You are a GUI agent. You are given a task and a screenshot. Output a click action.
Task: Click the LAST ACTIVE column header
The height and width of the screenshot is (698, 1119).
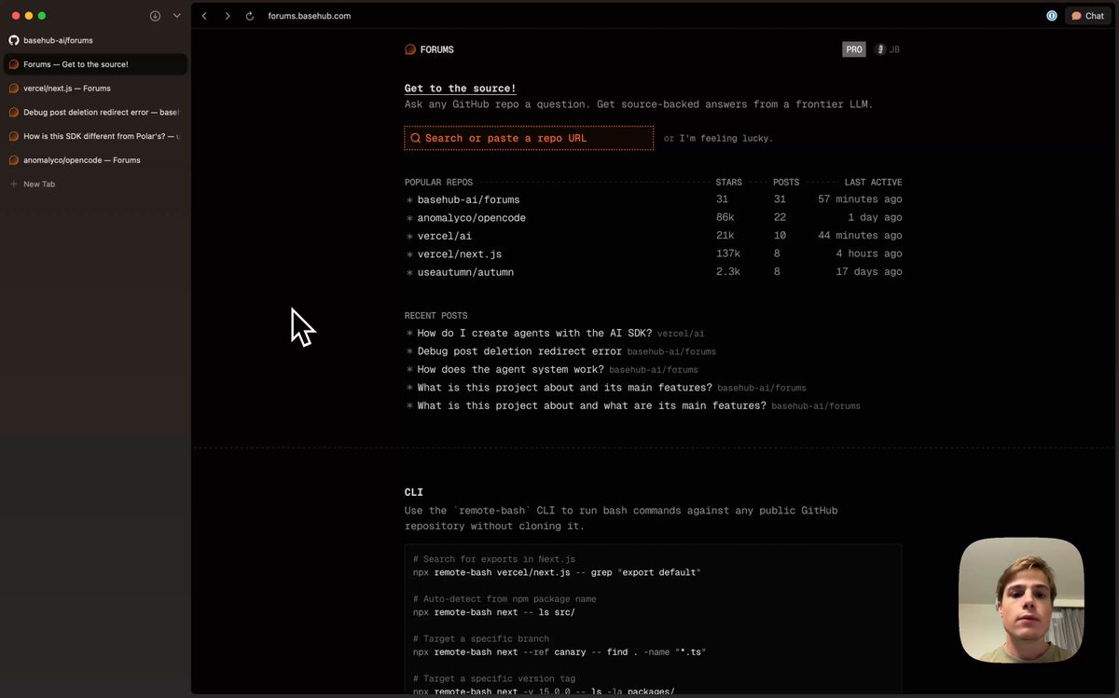873,183
